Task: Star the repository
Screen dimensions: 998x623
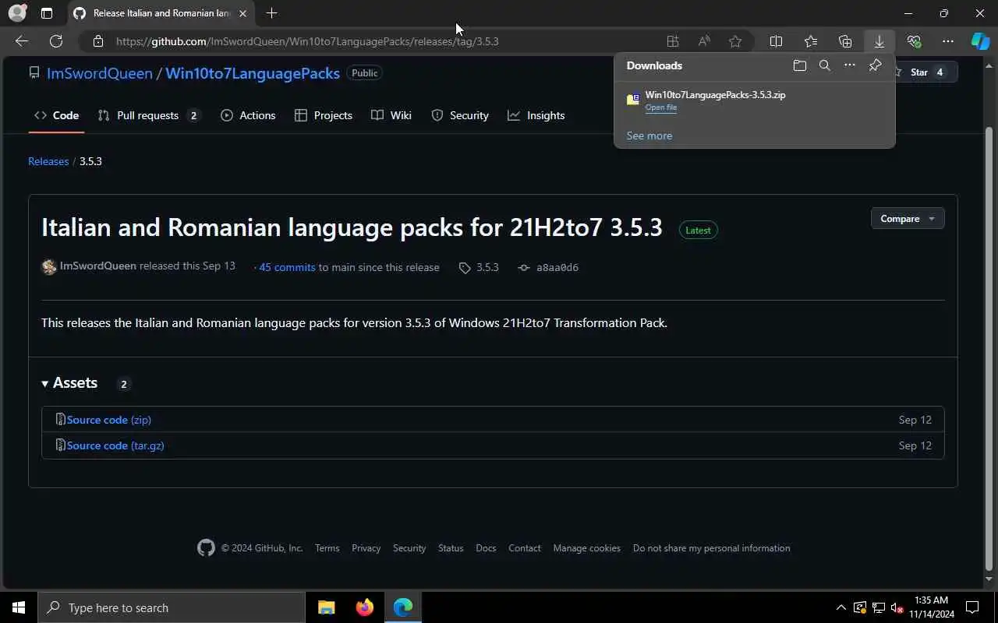Action: point(927,72)
